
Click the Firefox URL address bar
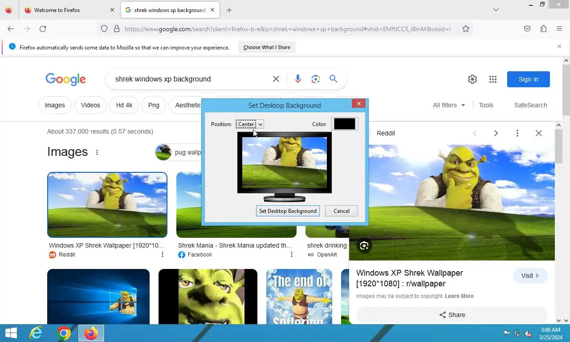pos(287,29)
